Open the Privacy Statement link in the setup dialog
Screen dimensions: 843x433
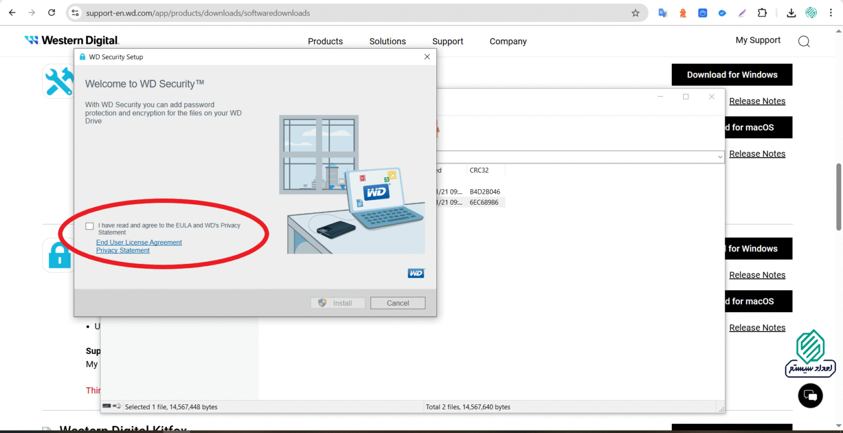[x=123, y=250]
